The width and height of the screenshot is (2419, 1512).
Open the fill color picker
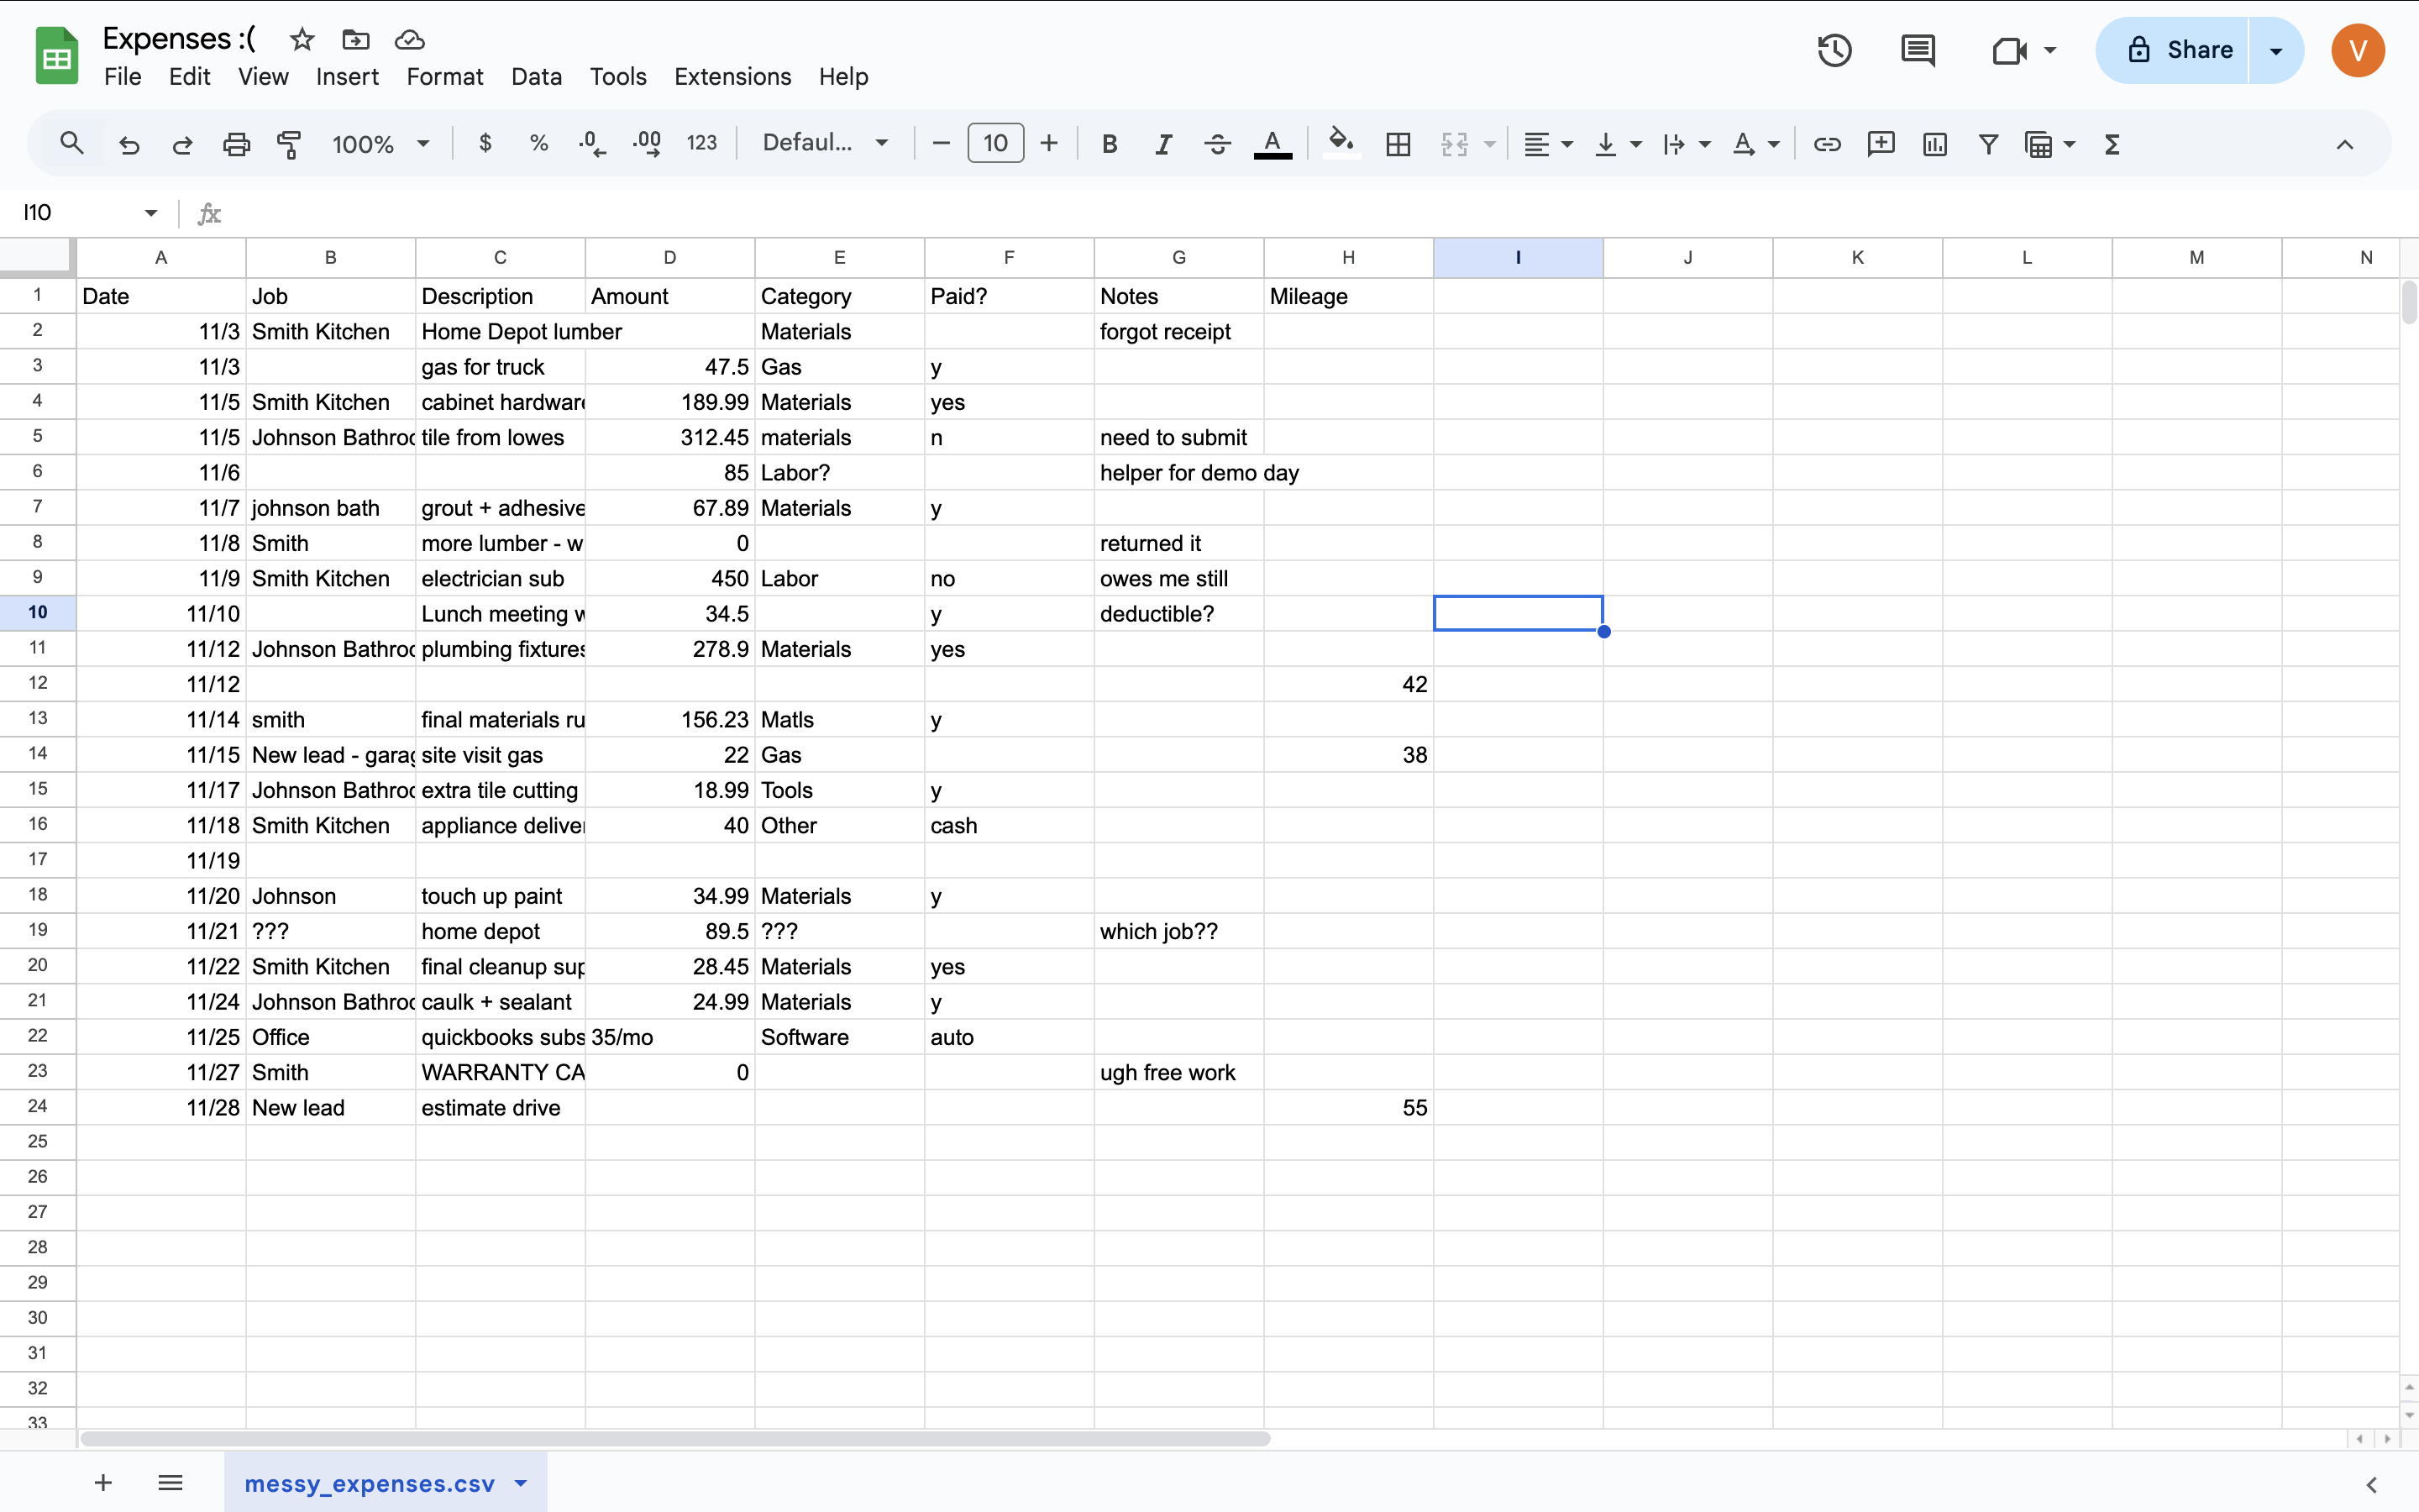tap(1341, 144)
